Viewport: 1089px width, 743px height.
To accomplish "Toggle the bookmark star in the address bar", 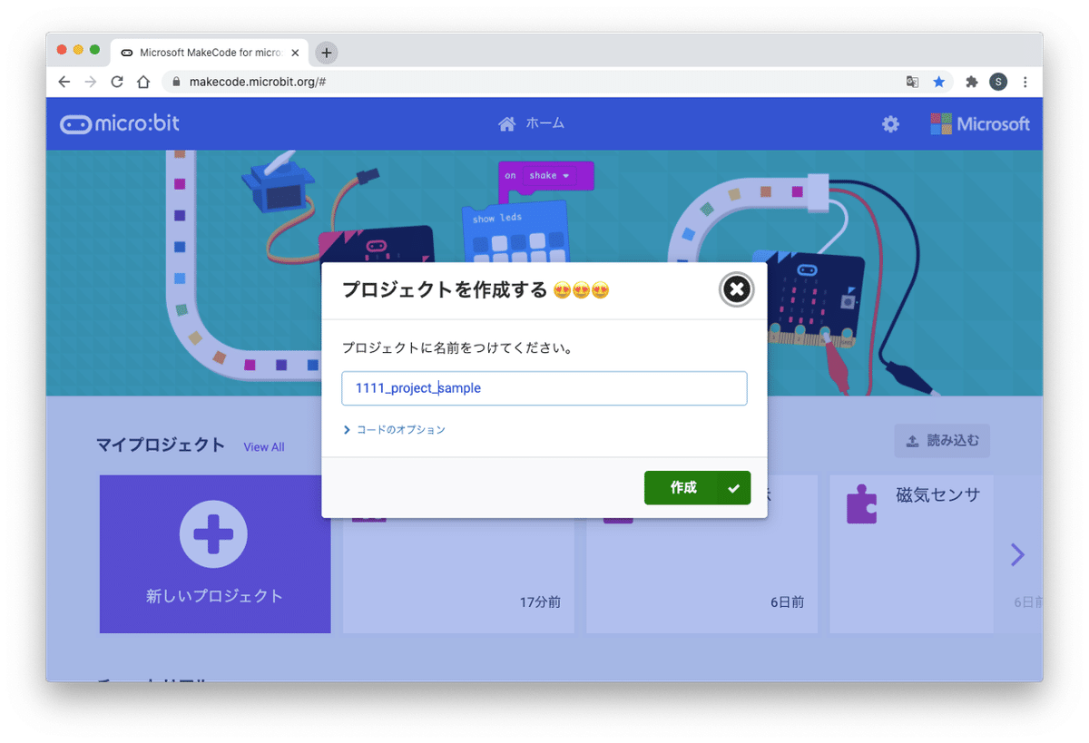I will pyautogui.click(x=939, y=82).
